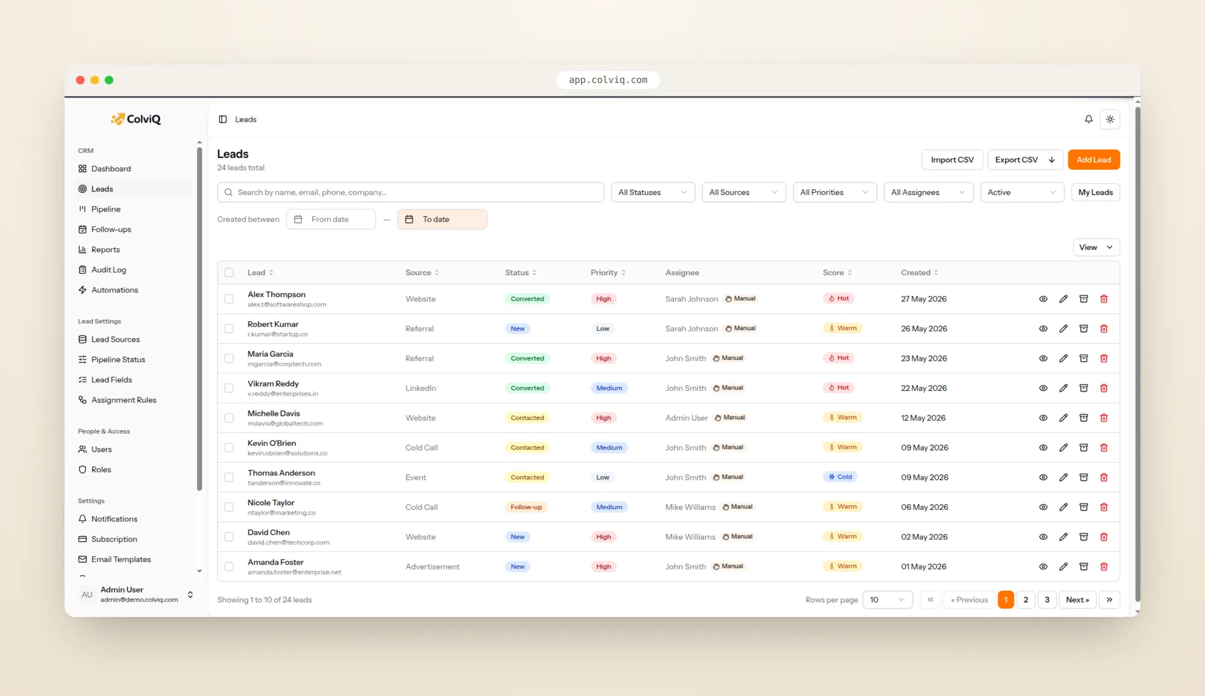
Task: Delete the Thomas Anderson lead
Action: (x=1104, y=477)
